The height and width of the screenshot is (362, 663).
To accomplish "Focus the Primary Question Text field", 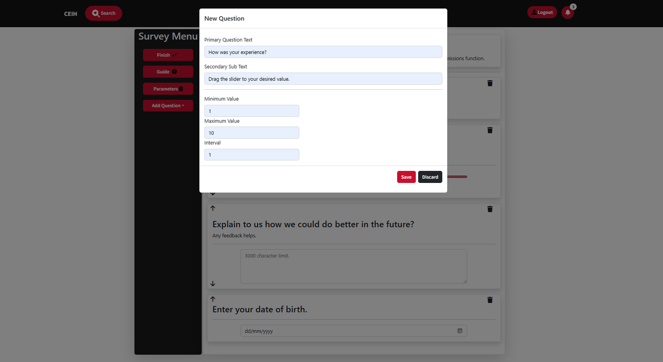I will point(323,52).
